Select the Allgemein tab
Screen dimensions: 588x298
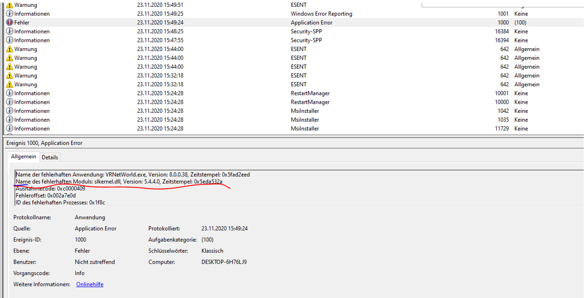coord(24,157)
